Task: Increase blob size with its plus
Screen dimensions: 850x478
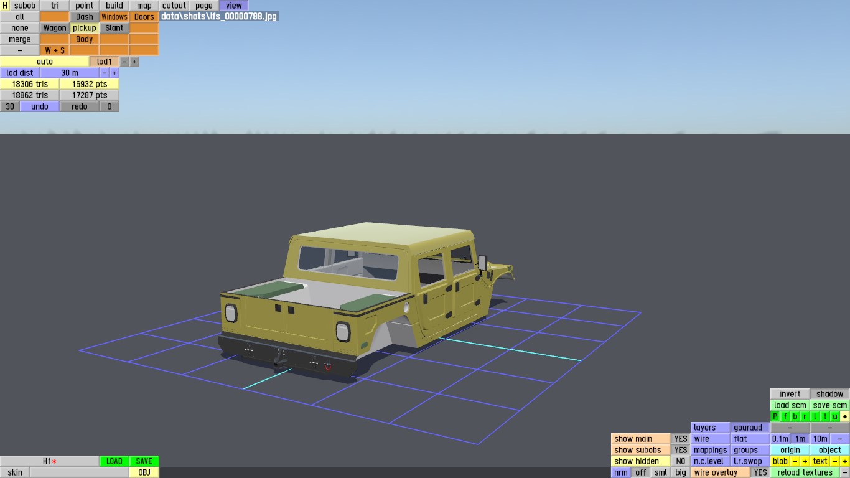Action: [805, 461]
